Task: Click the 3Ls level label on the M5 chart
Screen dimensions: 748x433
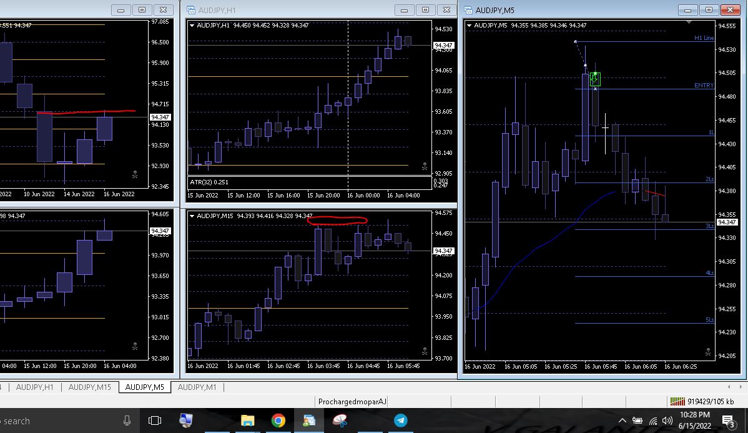Action: tap(710, 226)
